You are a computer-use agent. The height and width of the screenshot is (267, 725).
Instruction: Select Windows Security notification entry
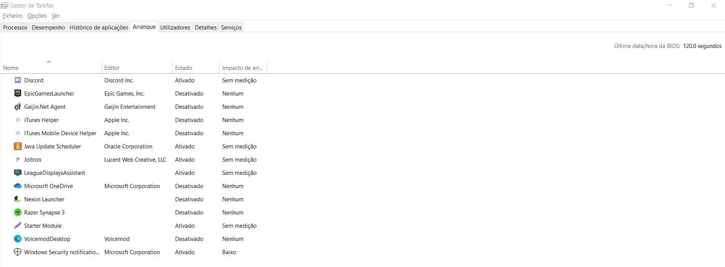click(61, 252)
